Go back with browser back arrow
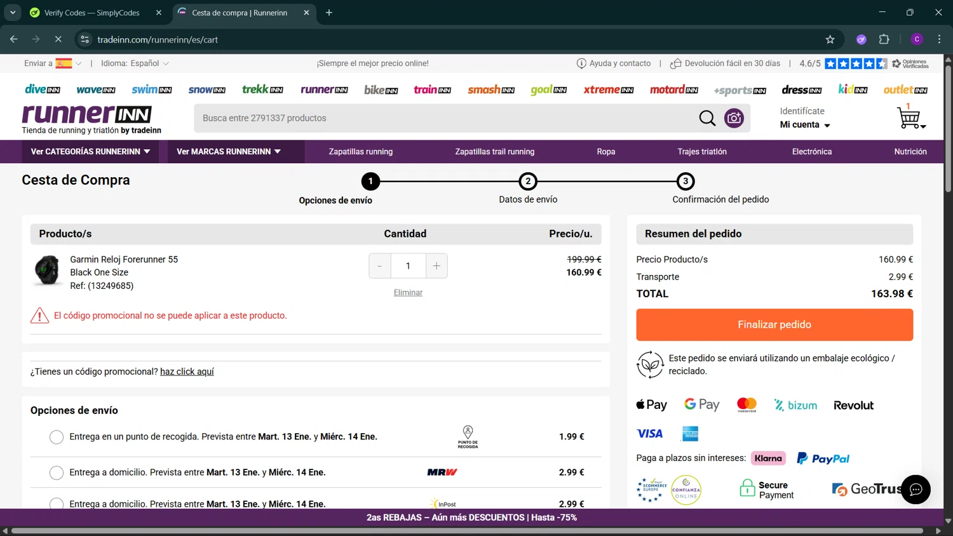The image size is (953, 536). click(13, 39)
